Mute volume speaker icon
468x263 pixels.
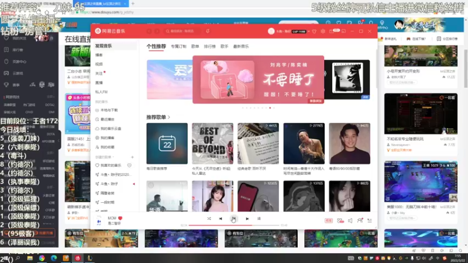pos(350,221)
